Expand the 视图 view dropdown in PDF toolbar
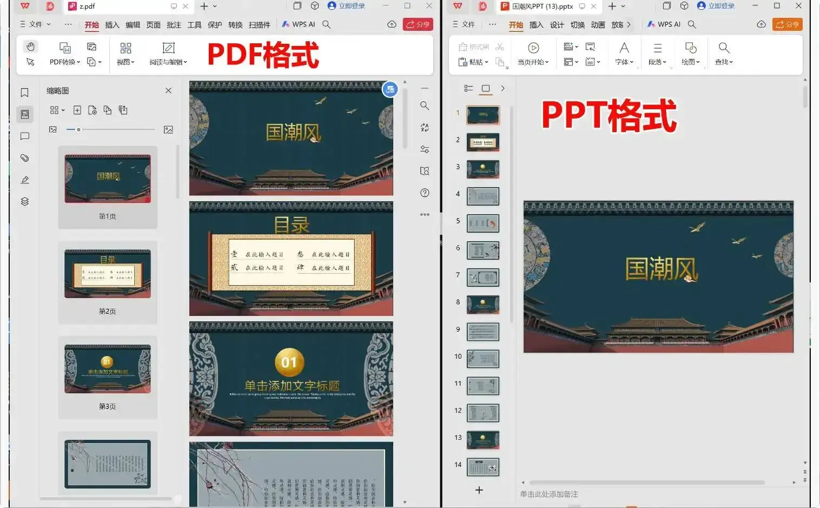The width and height of the screenshot is (820, 508). [x=125, y=62]
